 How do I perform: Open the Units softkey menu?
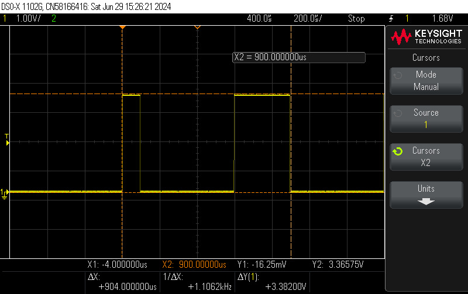[x=426, y=195]
